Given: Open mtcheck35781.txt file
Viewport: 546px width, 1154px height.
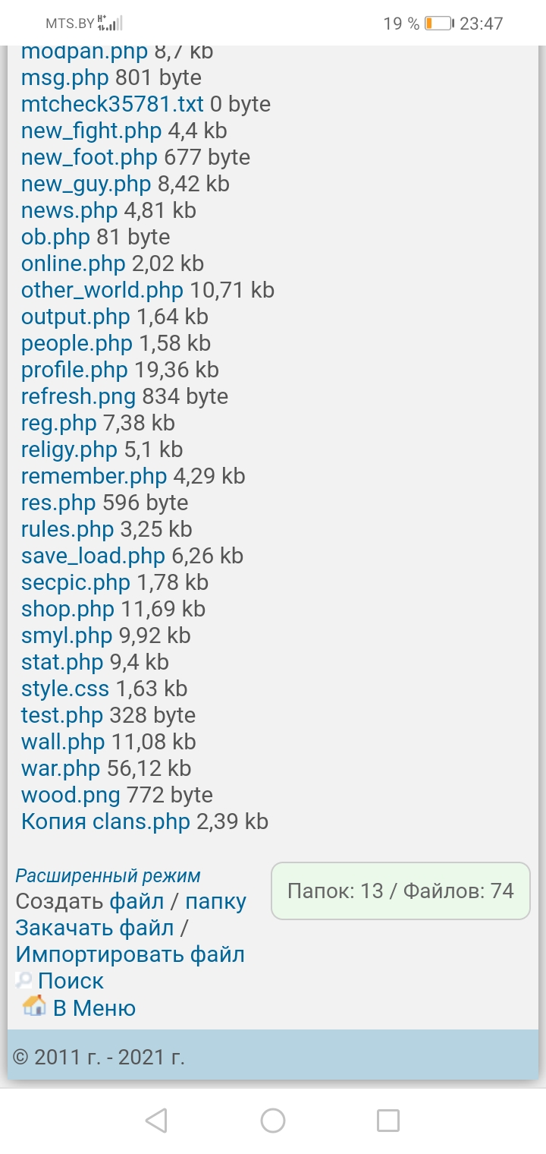Looking at the screenshot, I should (x=112, y=104).
